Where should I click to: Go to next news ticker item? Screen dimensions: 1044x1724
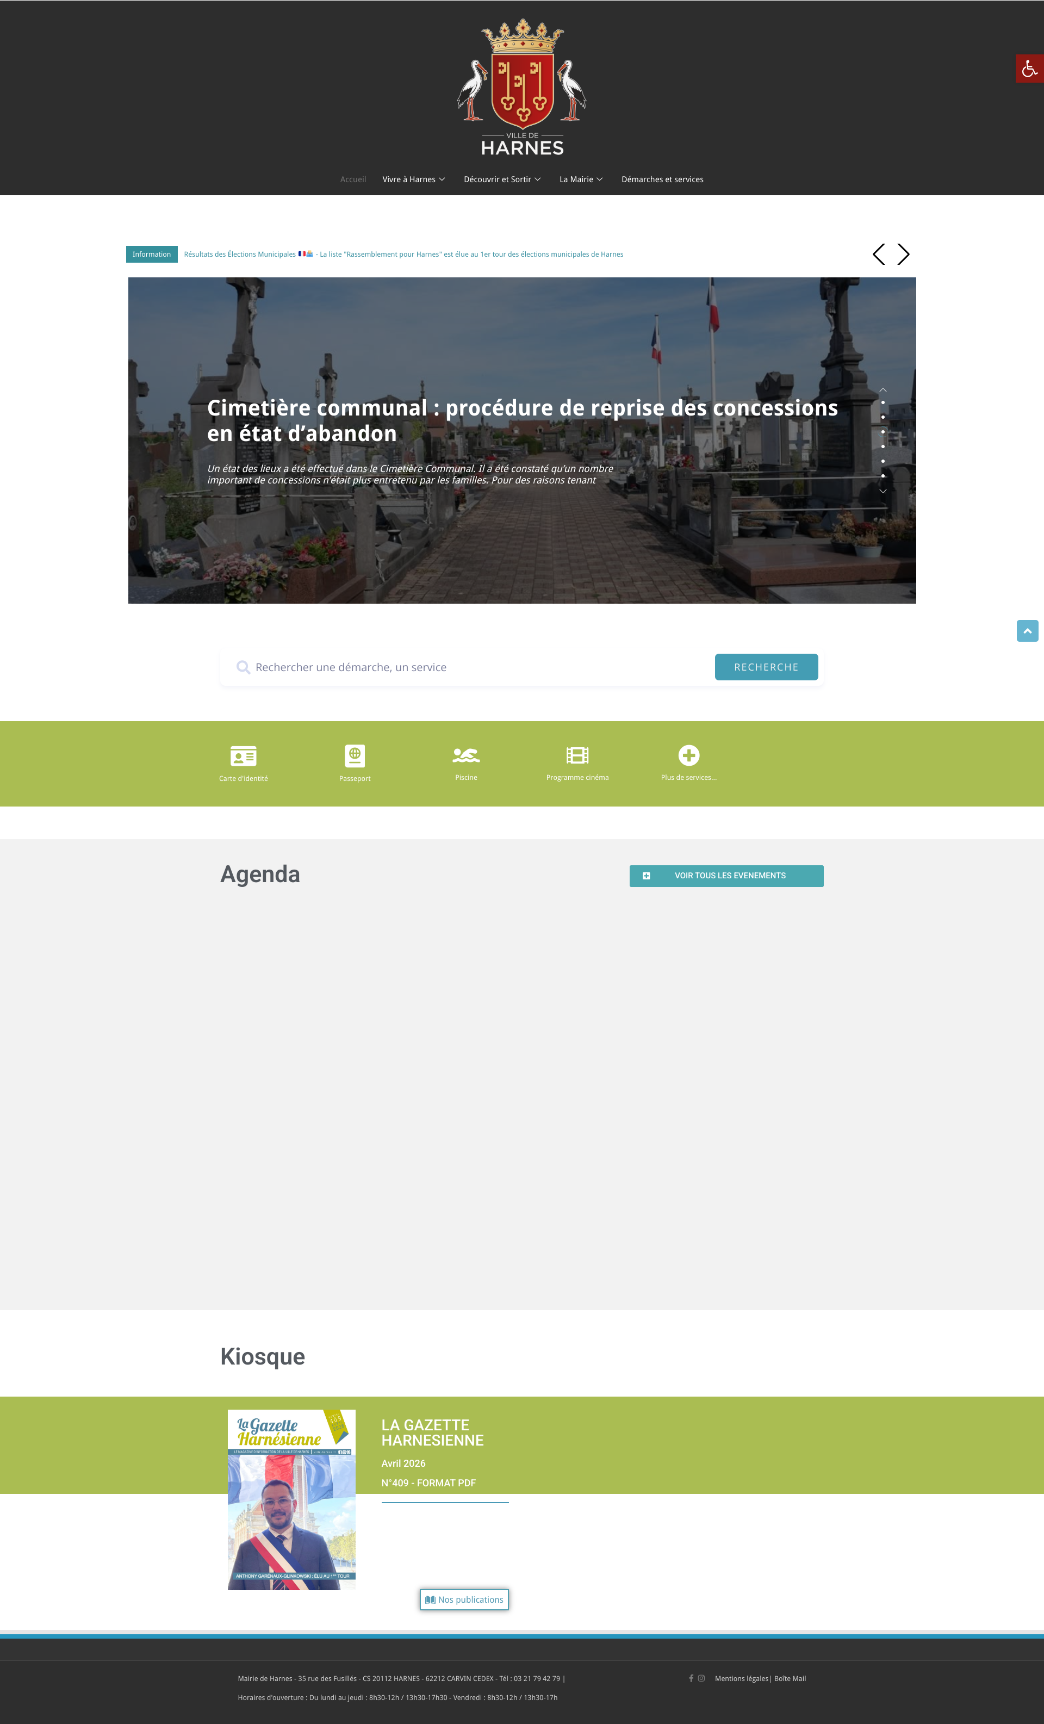point(903,254)
